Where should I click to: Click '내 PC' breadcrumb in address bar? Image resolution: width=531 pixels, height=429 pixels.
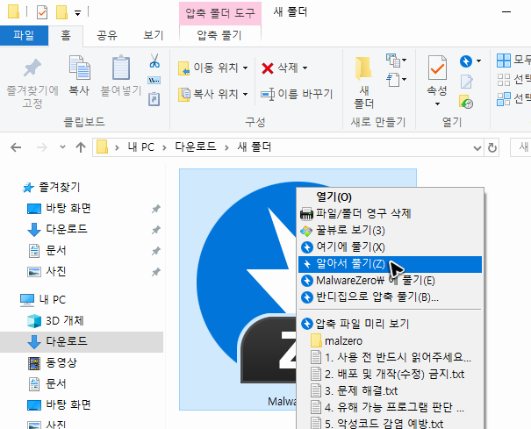(141, 147)
